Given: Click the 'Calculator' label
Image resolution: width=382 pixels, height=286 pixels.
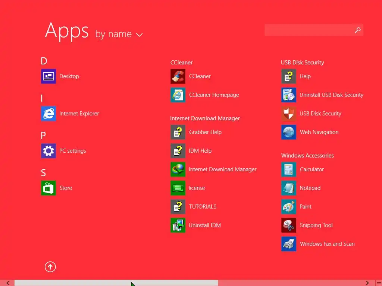Looking at the screenshot, I should click(x=312, y=169).
